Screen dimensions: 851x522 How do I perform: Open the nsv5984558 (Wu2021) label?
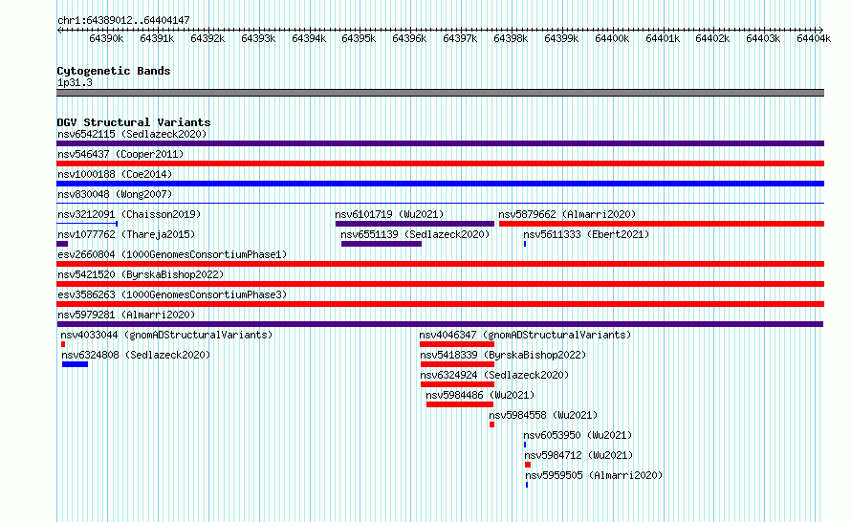tap(543, 415)
